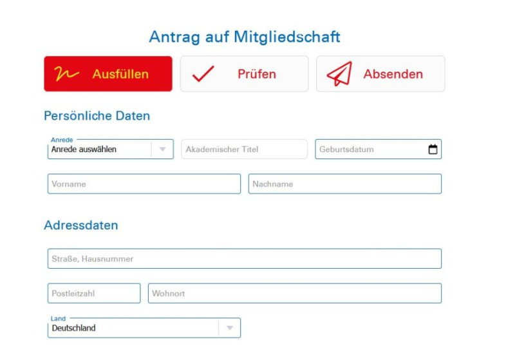Screen dimensions: 515x355
Task: Open the Anrede auswählen combo box
Action: pyautogui.click(x=100, y=149)
